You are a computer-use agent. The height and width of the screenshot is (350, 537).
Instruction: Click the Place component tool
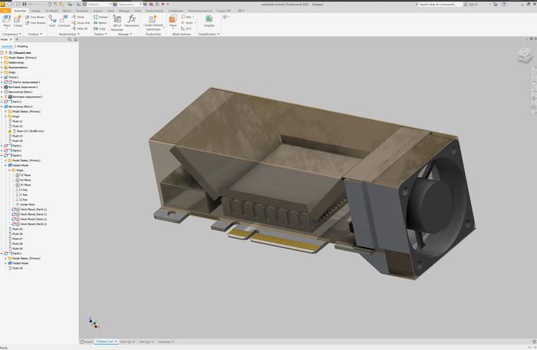click(6, 21)
